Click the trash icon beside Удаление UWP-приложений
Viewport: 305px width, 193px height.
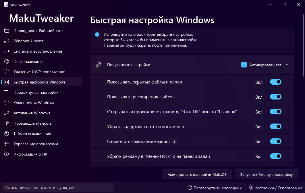click(x=7, y=72)
